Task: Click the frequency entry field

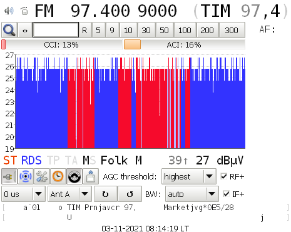Action: pos(56,30)
